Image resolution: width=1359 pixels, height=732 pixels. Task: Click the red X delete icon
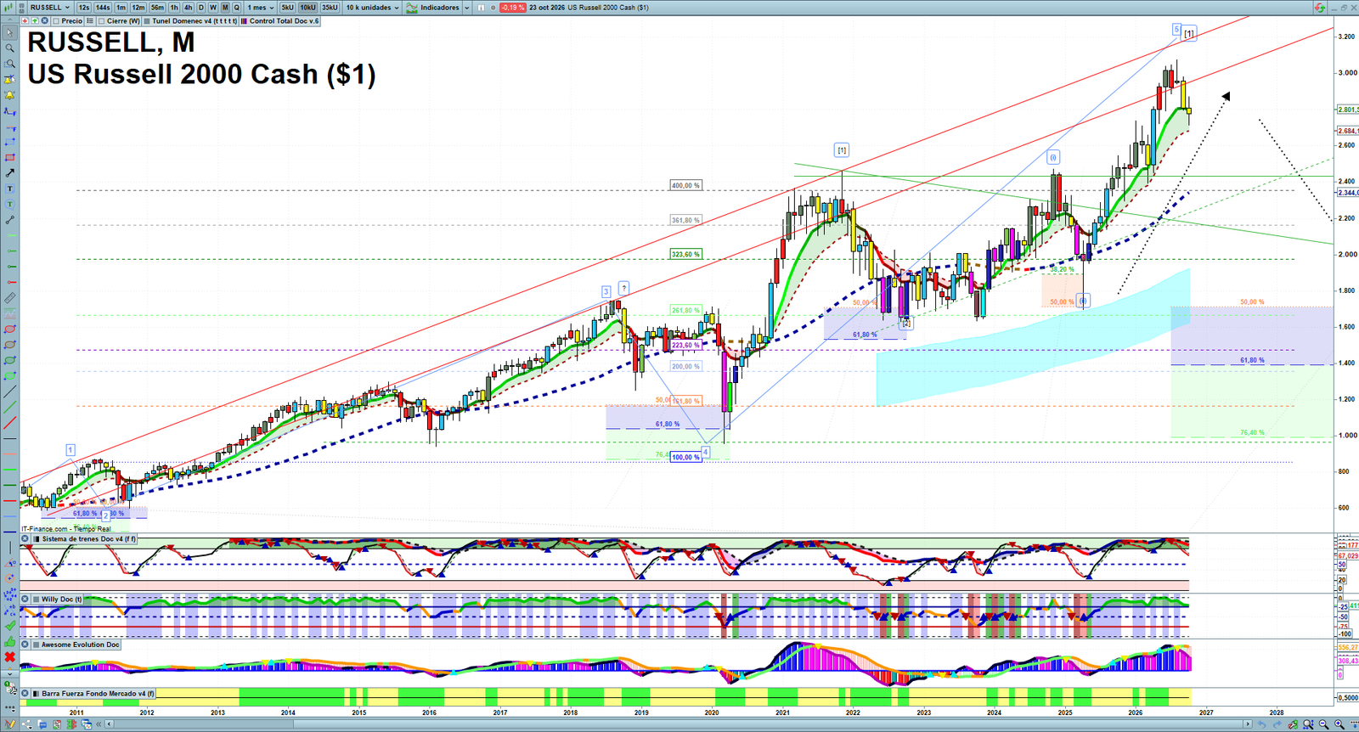coord(9,656)
